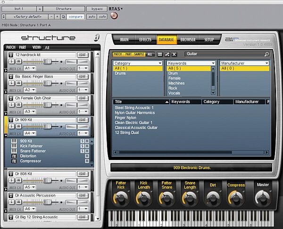The width and height of the screenshot is (283, 229).
Task: Solo the 12 hardrock kit patch
Action: [11, 61]
